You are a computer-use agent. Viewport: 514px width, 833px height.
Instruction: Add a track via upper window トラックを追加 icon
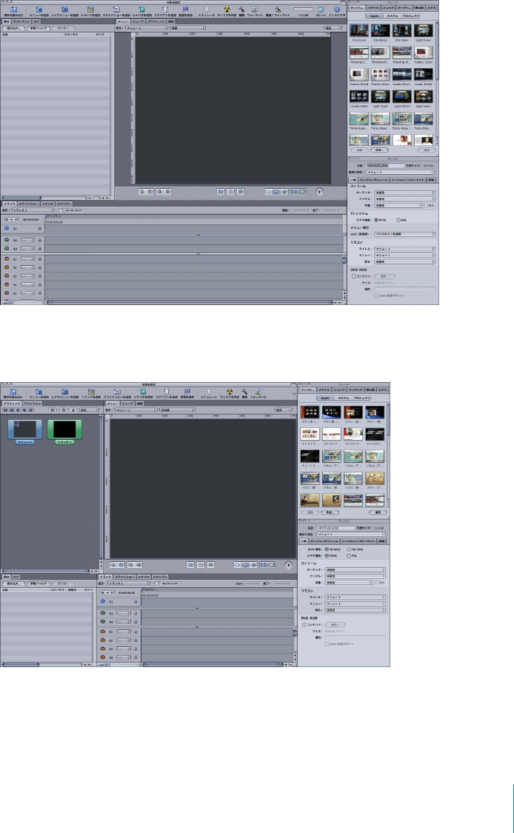click(90, 10)
